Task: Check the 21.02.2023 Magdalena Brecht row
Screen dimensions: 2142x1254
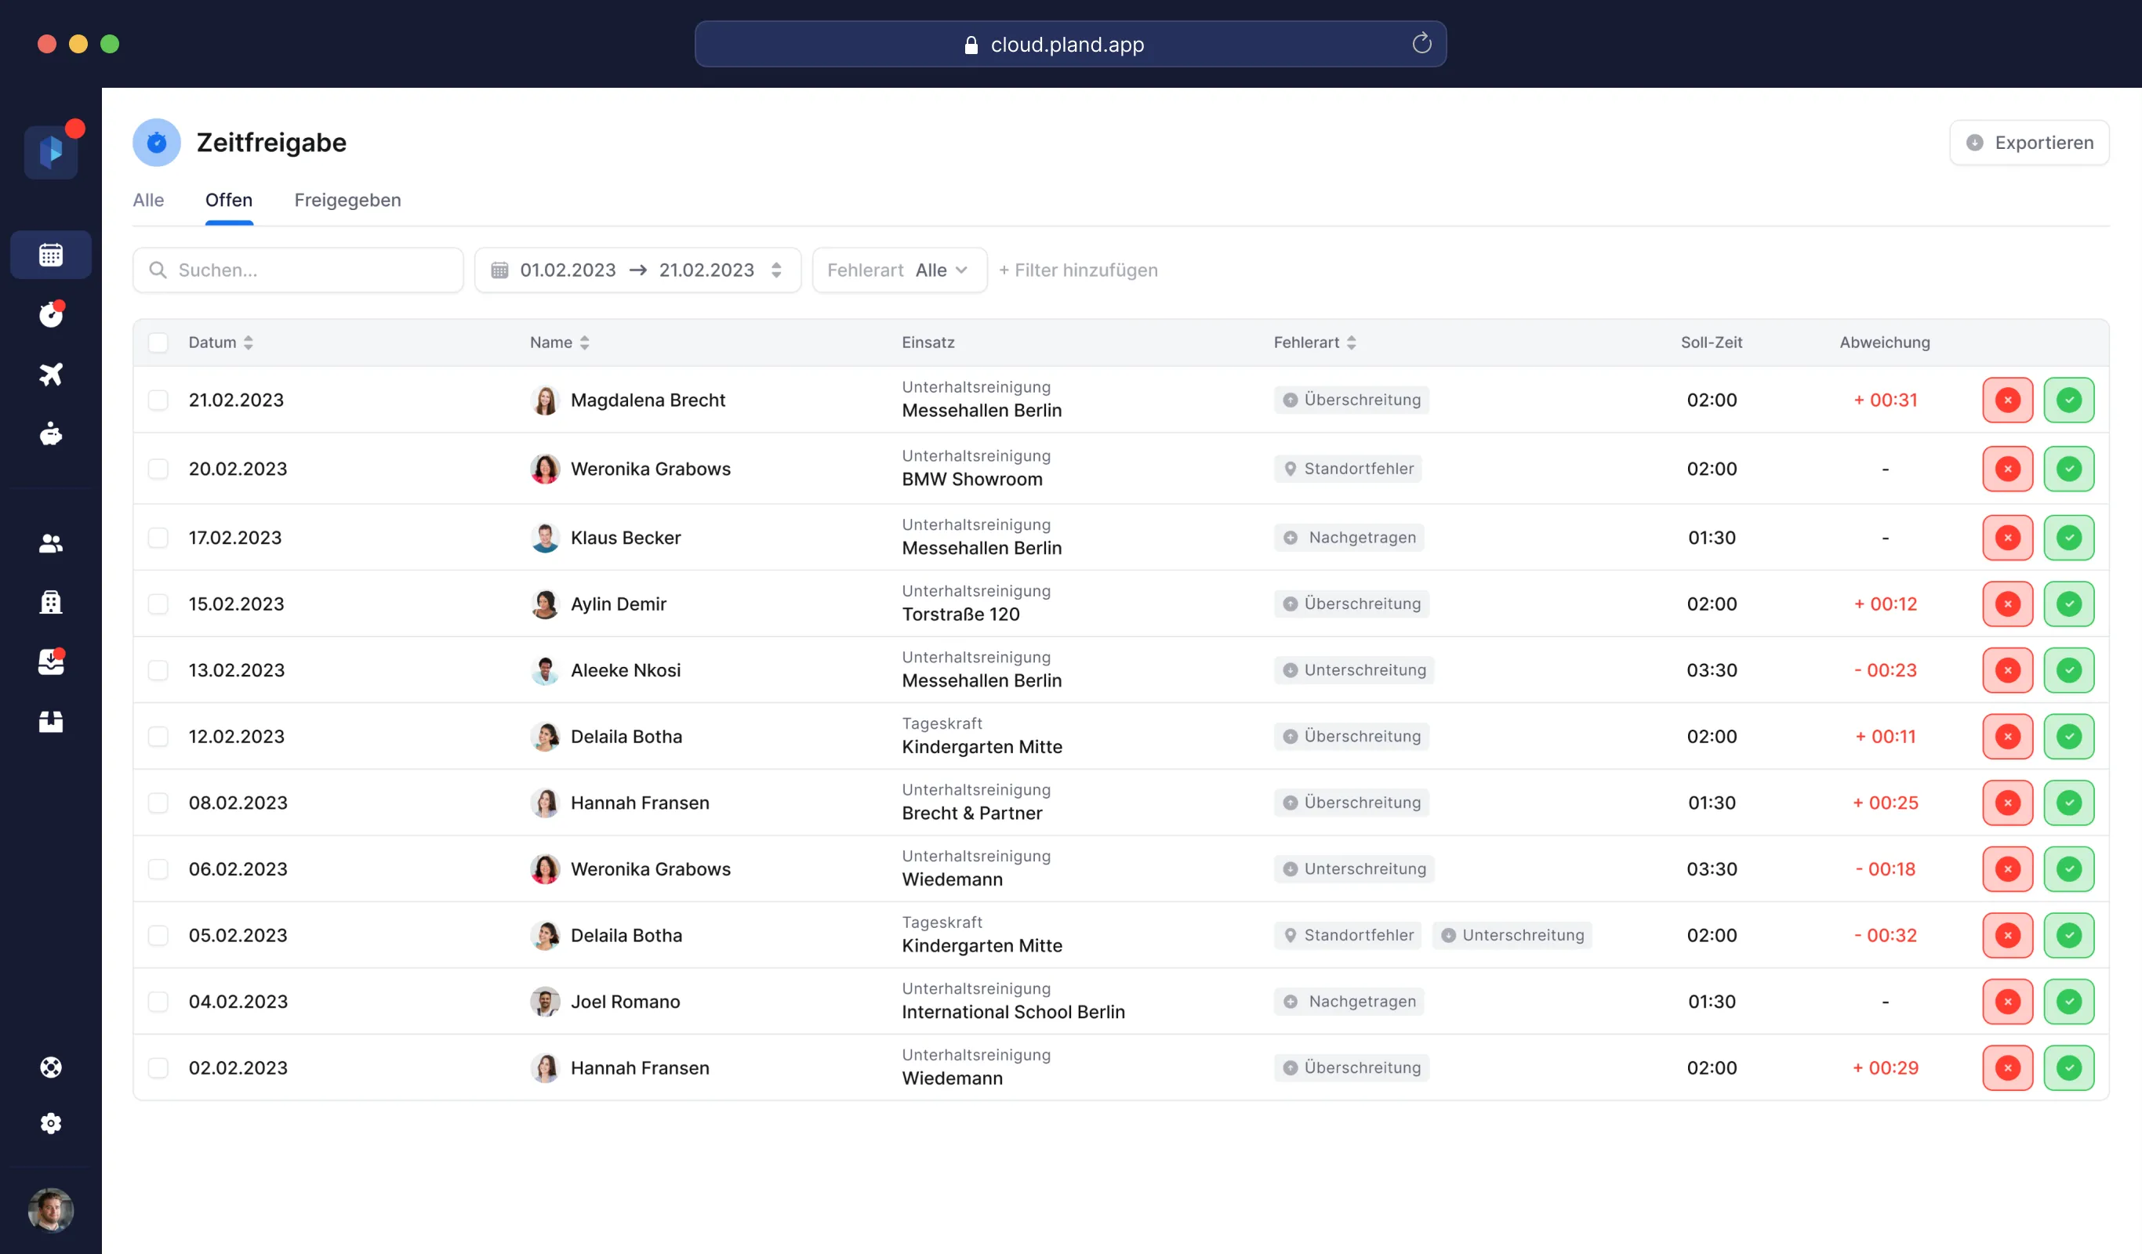Action: pos(158,400)
